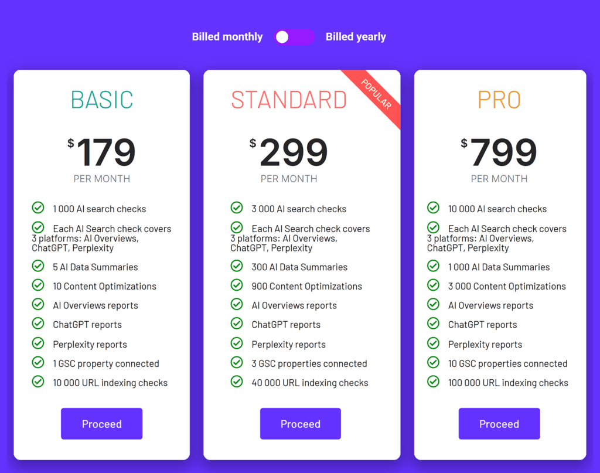Click the checkmark next to 900 Content Optimizations

coord(237,286)
